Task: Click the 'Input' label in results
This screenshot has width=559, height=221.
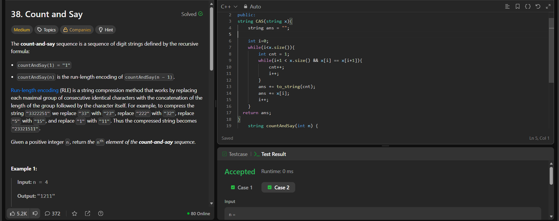Action: pos(230,201)
